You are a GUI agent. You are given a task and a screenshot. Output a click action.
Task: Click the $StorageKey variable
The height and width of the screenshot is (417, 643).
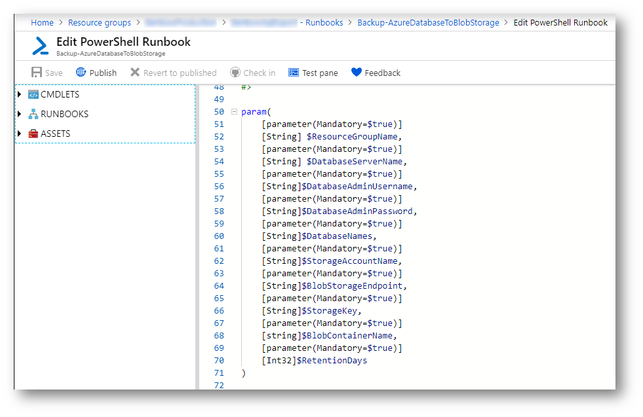(x=330, y=311)
